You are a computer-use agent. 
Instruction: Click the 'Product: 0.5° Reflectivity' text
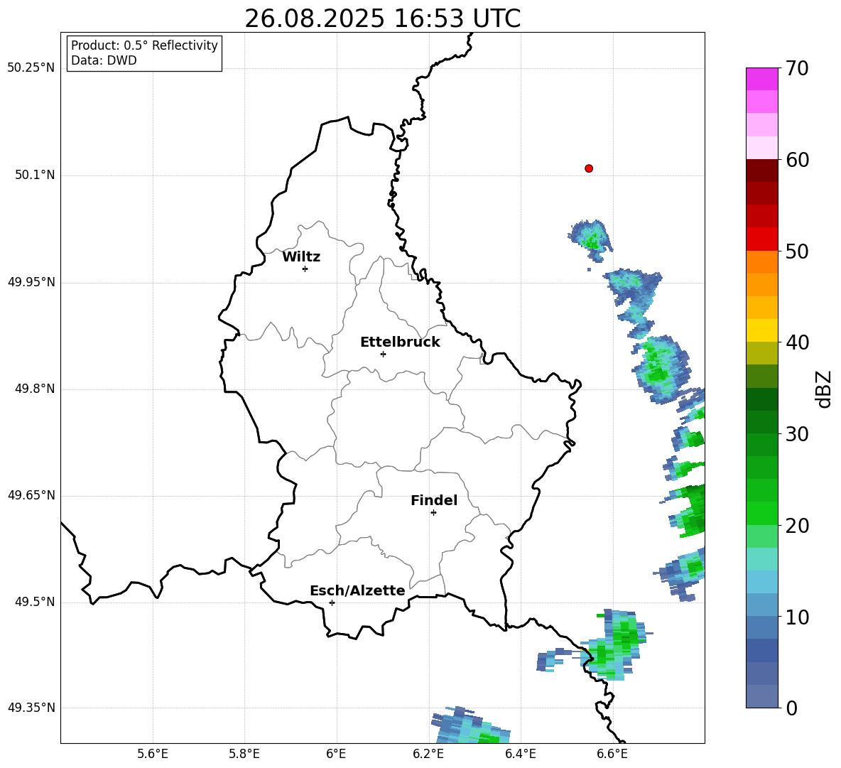(144, 45)
